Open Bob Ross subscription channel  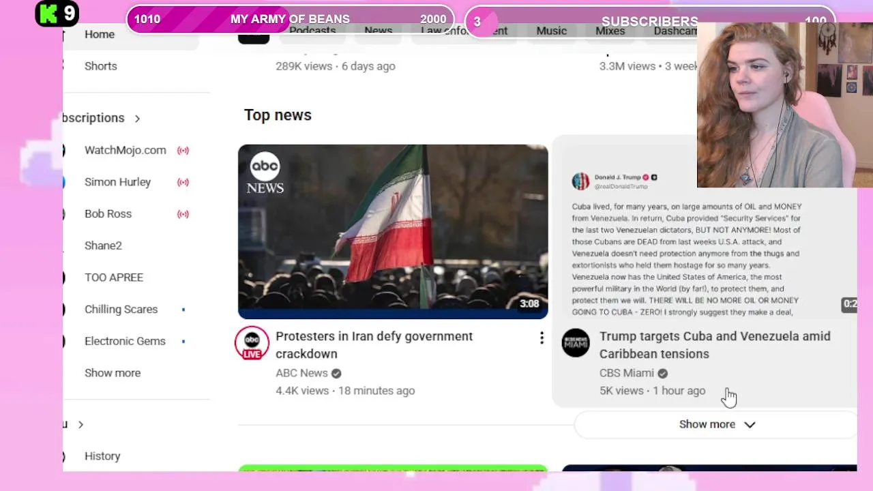108,213
